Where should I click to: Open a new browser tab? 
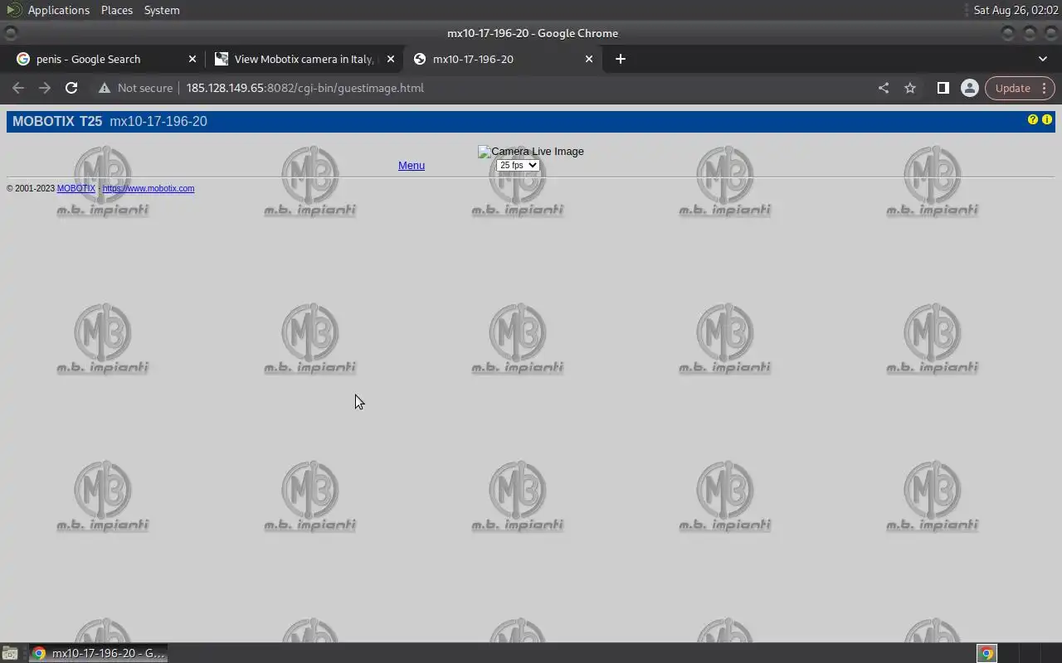(621, 59)
